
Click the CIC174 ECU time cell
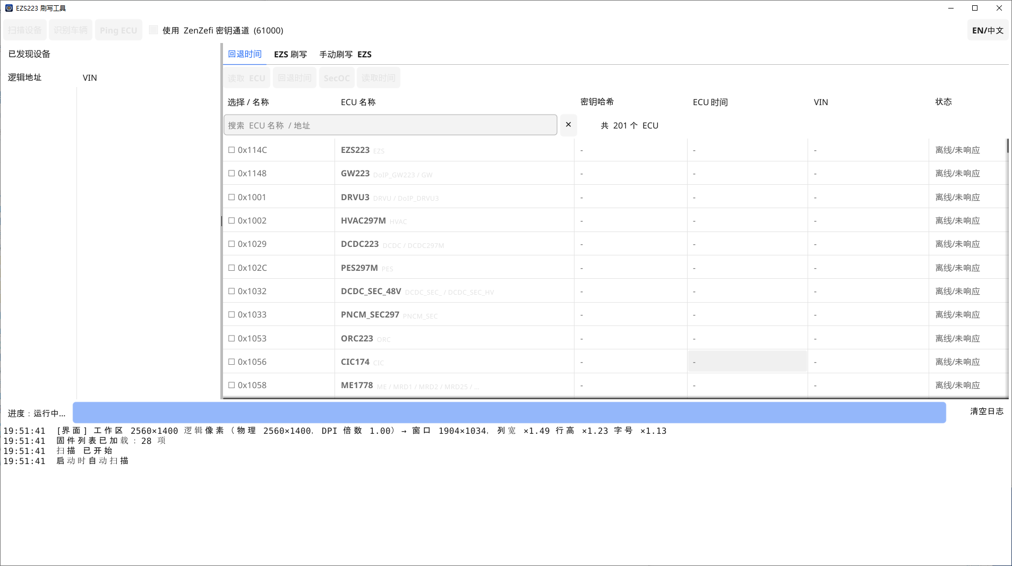click(747, 362)
